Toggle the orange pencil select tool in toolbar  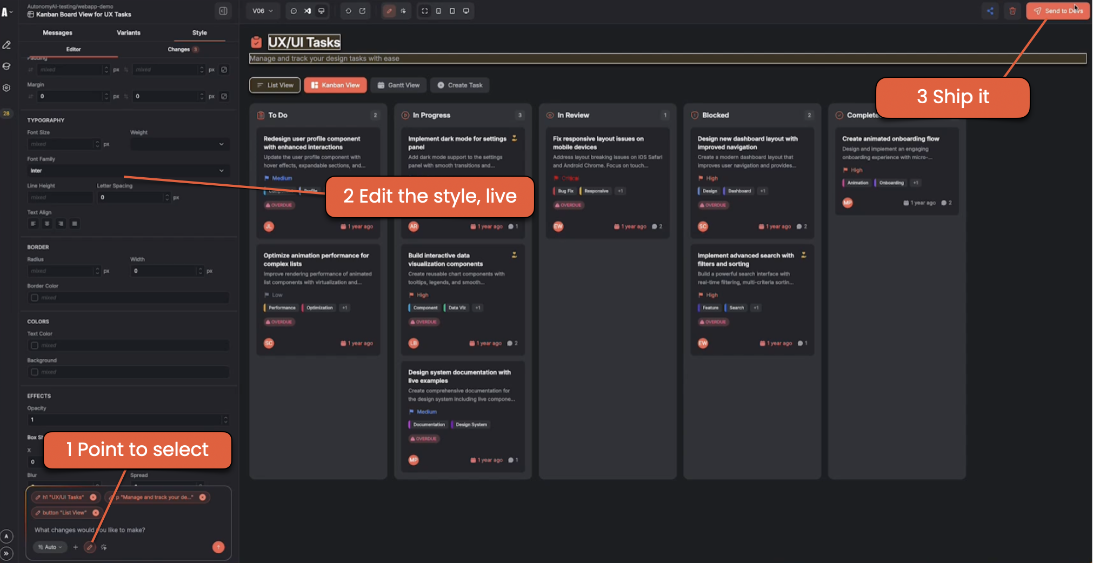pyautogui.click(x=389, y=11)
